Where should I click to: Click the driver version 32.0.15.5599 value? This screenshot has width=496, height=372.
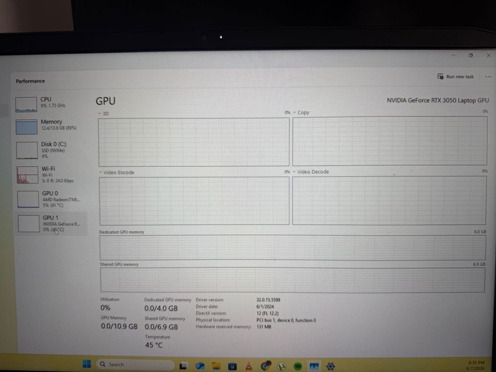[x=268, y=300]
